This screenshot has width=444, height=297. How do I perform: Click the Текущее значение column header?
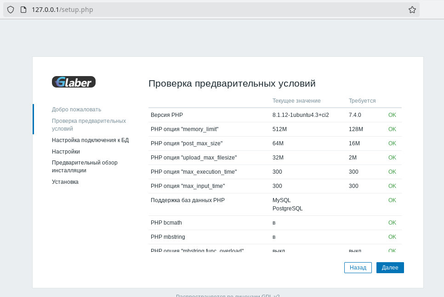click(296, 101)
